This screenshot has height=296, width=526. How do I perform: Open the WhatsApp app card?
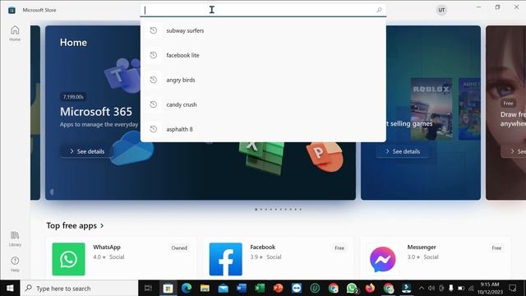pyautogui.click(x=121, y=258)
